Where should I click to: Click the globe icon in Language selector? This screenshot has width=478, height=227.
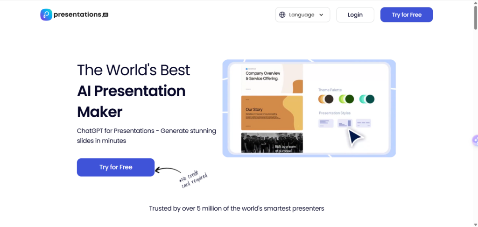click(282, 15)
